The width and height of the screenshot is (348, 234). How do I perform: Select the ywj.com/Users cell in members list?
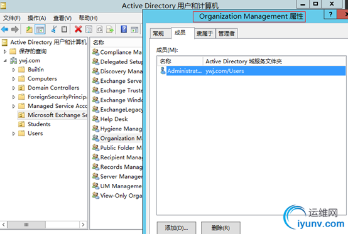(225, 71)
